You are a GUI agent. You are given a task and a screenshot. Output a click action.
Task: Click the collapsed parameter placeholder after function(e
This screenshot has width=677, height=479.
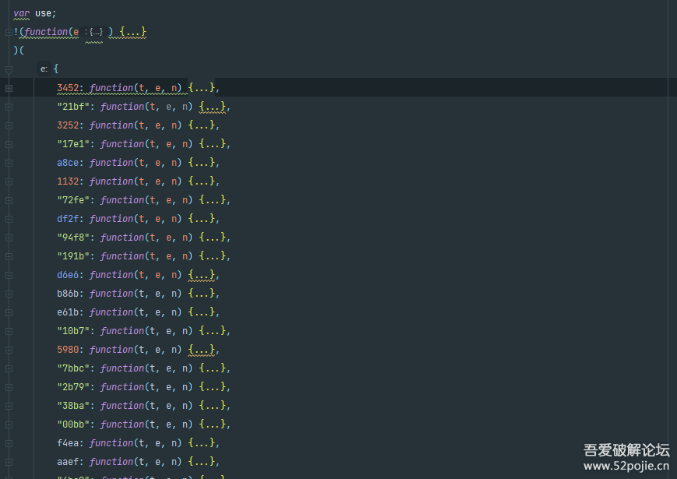(x=96, y=32)
